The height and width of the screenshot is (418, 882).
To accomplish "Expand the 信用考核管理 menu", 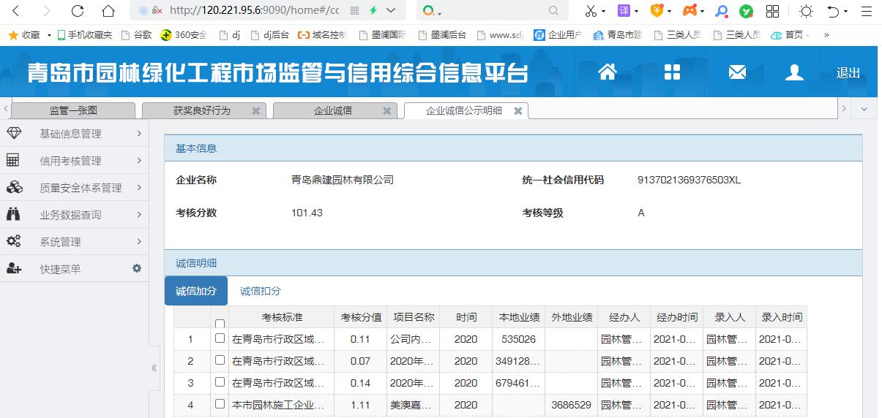I will point(73,161).
